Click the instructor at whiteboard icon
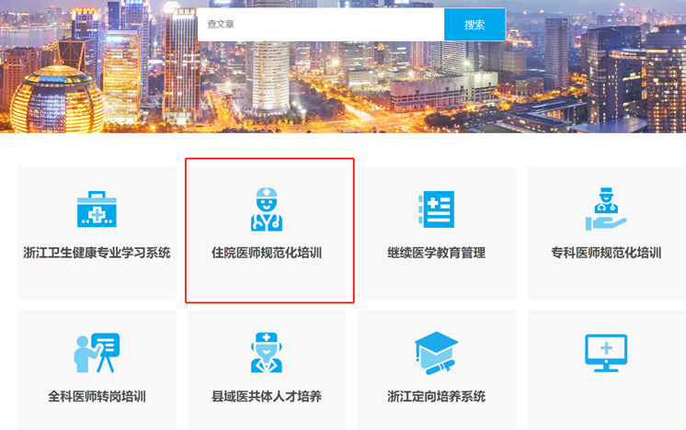This screenshot has height=430, width=686. [x=97, y=353]
